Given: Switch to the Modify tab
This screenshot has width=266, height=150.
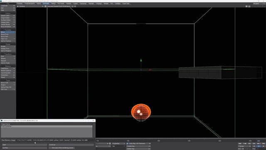Looking at the screenshot, I should pos(46,4).
